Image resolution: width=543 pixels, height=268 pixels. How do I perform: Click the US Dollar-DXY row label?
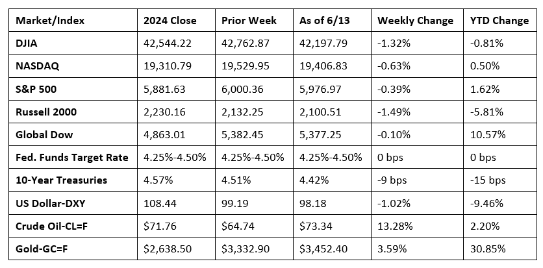tap(51, 203)
